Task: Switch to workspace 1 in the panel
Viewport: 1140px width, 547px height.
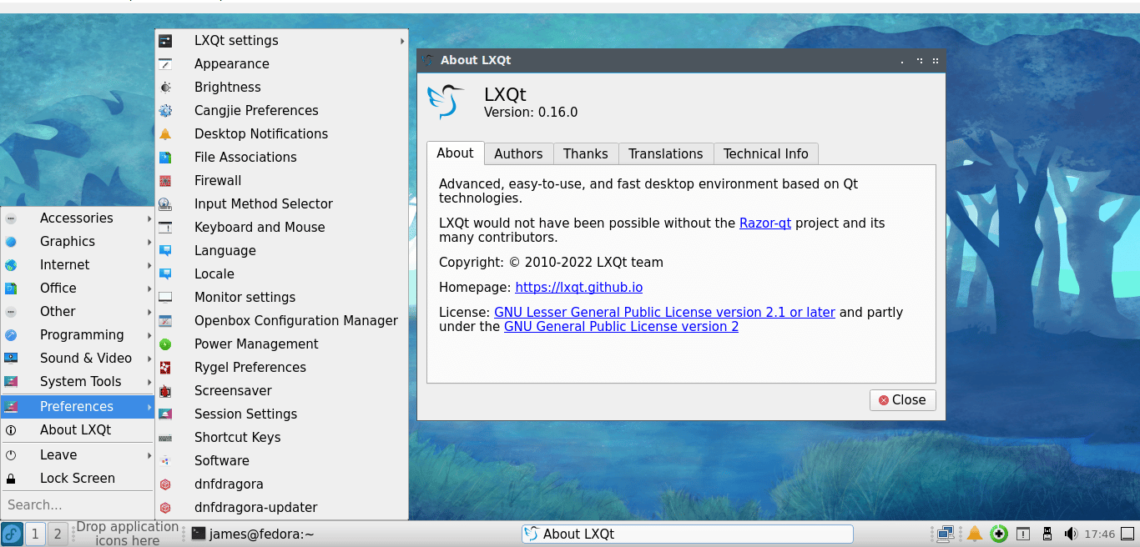Action: 35,534
